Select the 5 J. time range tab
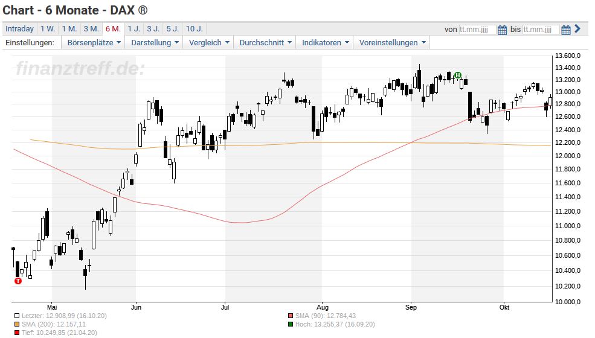 click(x=173, y=29)
